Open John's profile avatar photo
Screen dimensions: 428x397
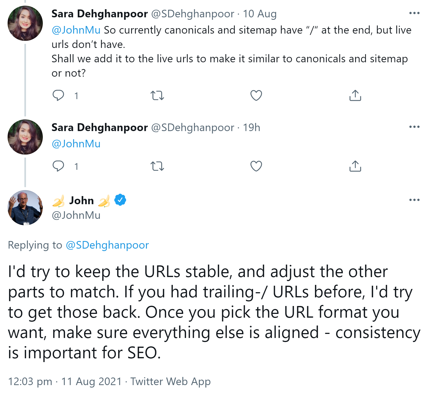[x=25, y=207]
